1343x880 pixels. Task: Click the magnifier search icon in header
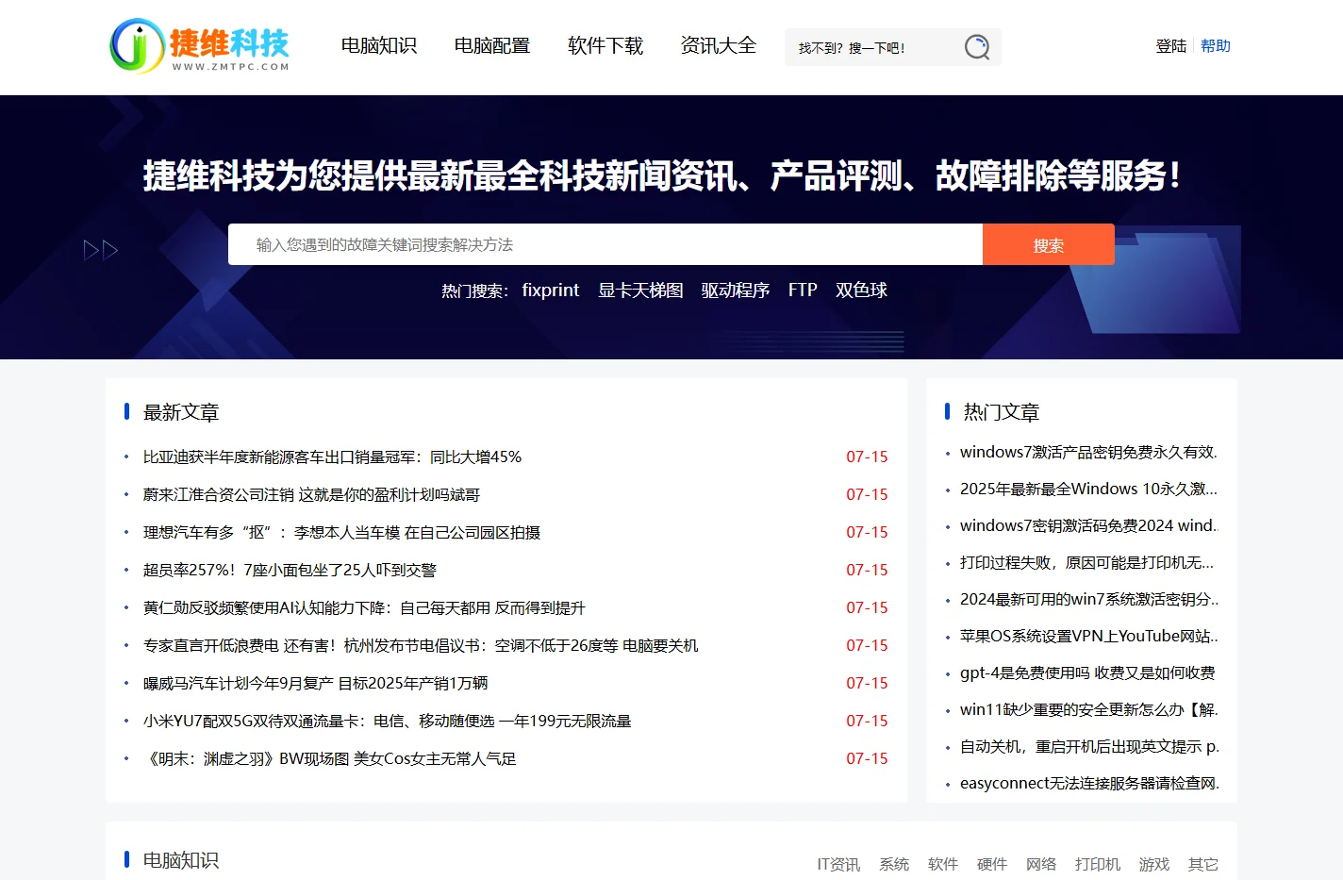(x=977, y=47)
